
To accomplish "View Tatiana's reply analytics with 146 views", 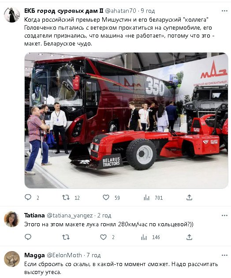I will [144, 237].
